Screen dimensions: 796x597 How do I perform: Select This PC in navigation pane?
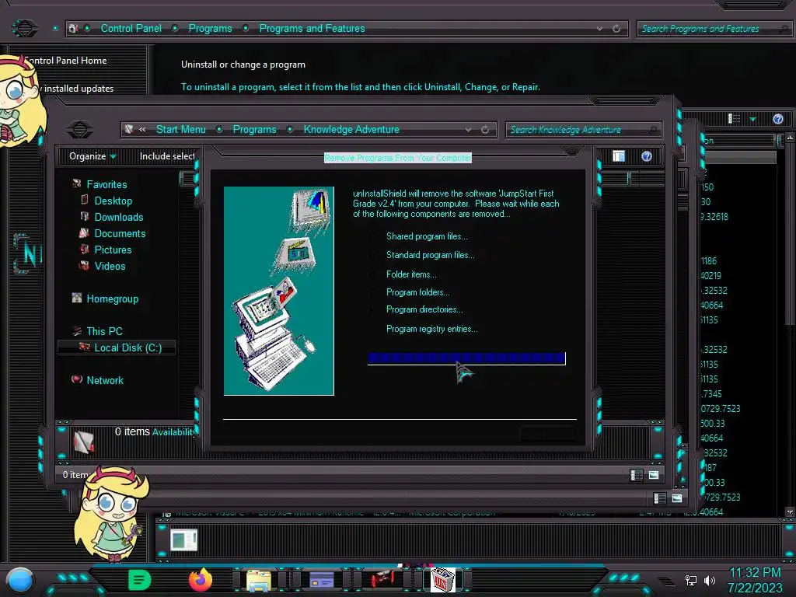(104, 331)
